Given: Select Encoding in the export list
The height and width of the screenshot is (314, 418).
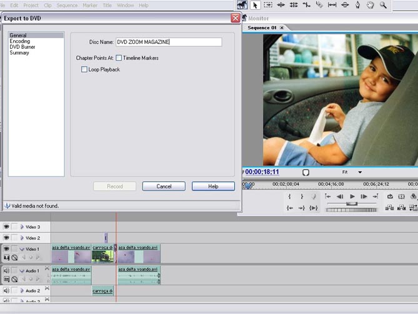Looking at the screenshot, I should pyautogui.click(x=19, y=41).
